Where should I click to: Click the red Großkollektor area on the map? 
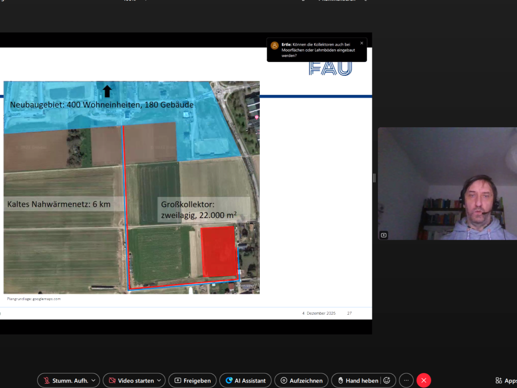pos(219,252)
